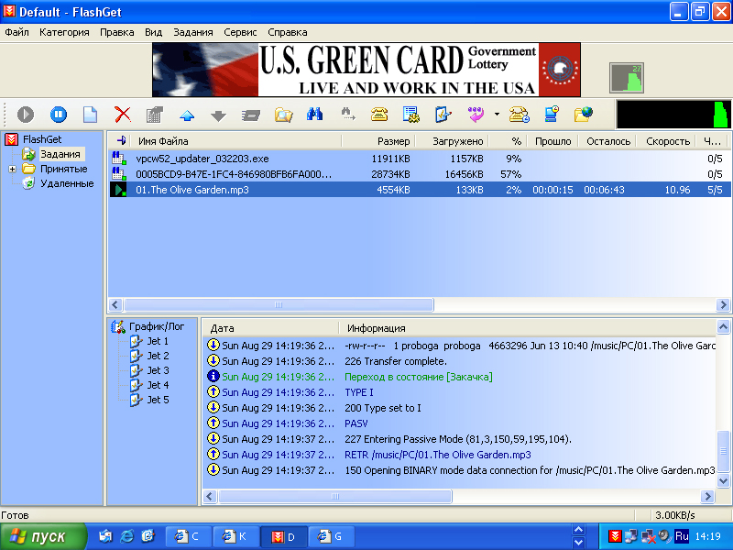Screen dimensions: 733x550
Task: Click the log pane scroll up arrow
Action: [723, 327]
